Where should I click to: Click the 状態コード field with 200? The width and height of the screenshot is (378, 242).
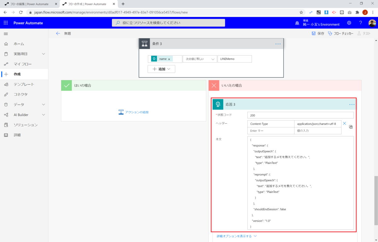(x=301, y=115)
